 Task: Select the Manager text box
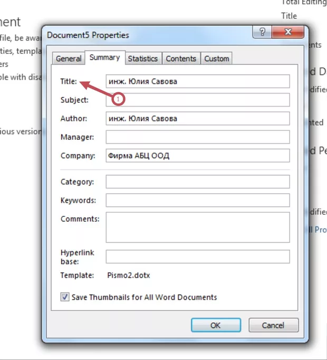[198, 137]
